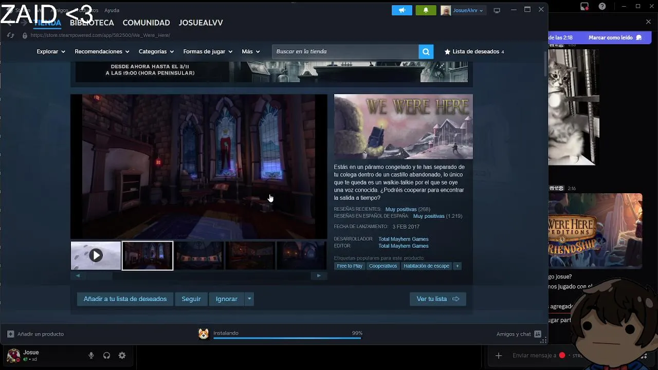Open developer Total Mayhem Games link
This screenshot has width=658, height=370.
404,239
